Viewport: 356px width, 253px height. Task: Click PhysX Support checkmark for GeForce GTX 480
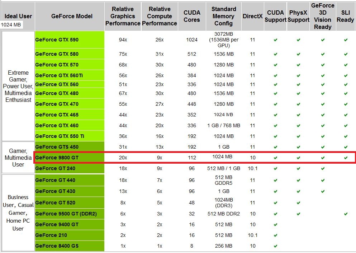click(x=298, y=94)
